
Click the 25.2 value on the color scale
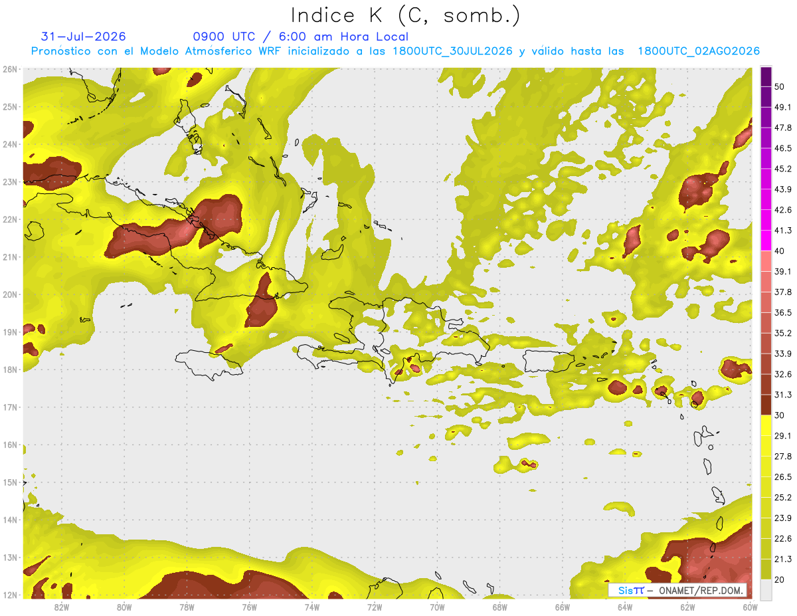[x=783, y=498]
